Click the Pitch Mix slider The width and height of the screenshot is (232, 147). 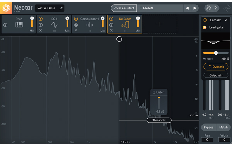click(x=32, y=22)
